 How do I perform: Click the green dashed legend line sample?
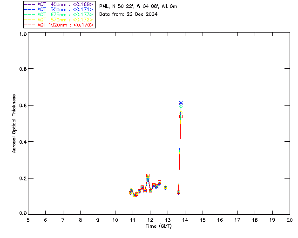coord(30,14)
